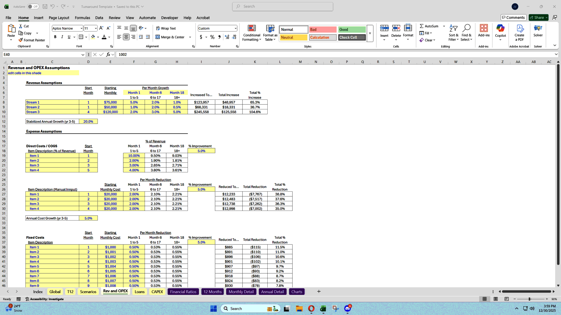The image size is (561, 315).
Task: Open the Copilot pane
Action: tap(501, 33)
